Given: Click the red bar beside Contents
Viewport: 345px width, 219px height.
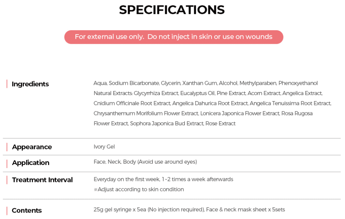Looking at the screenshot, I should pos(7,211).
